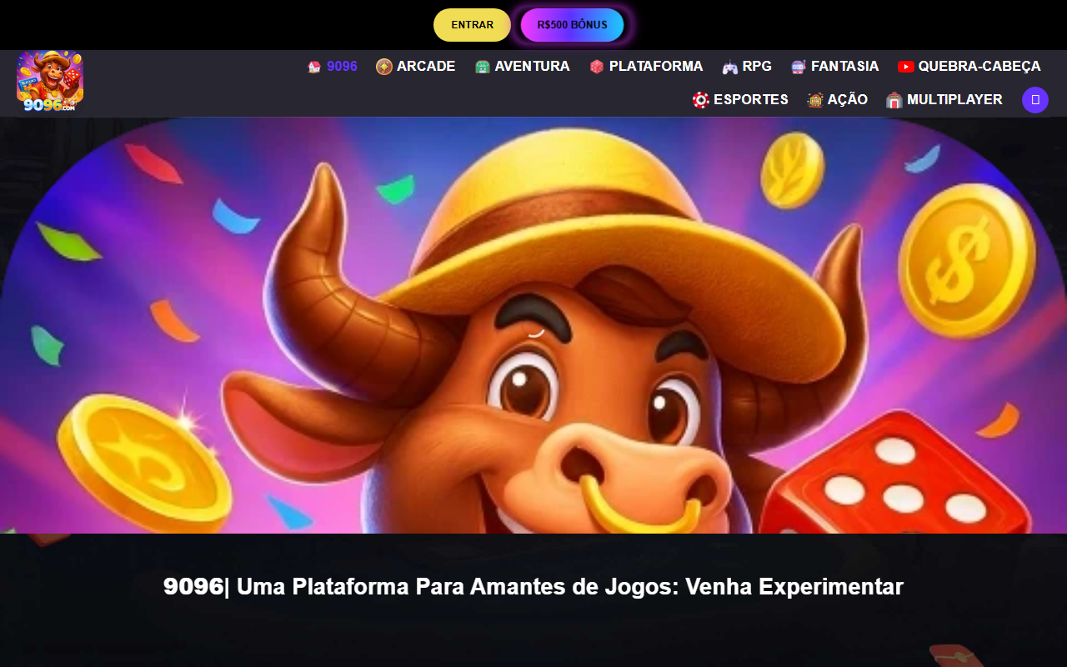
Task: Click the slot machine icon beside FANTASIA
Action: pyautogui.click(x=799, y=67)
